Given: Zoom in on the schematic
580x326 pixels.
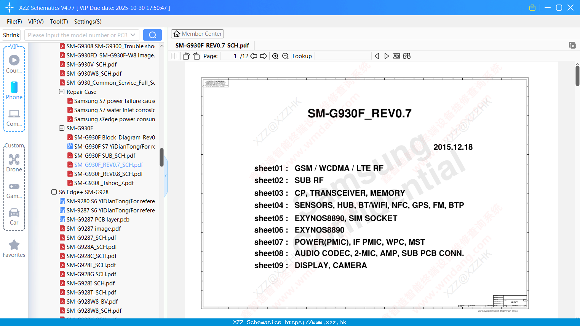Looking at the screenshot, I should pos(275,56).
